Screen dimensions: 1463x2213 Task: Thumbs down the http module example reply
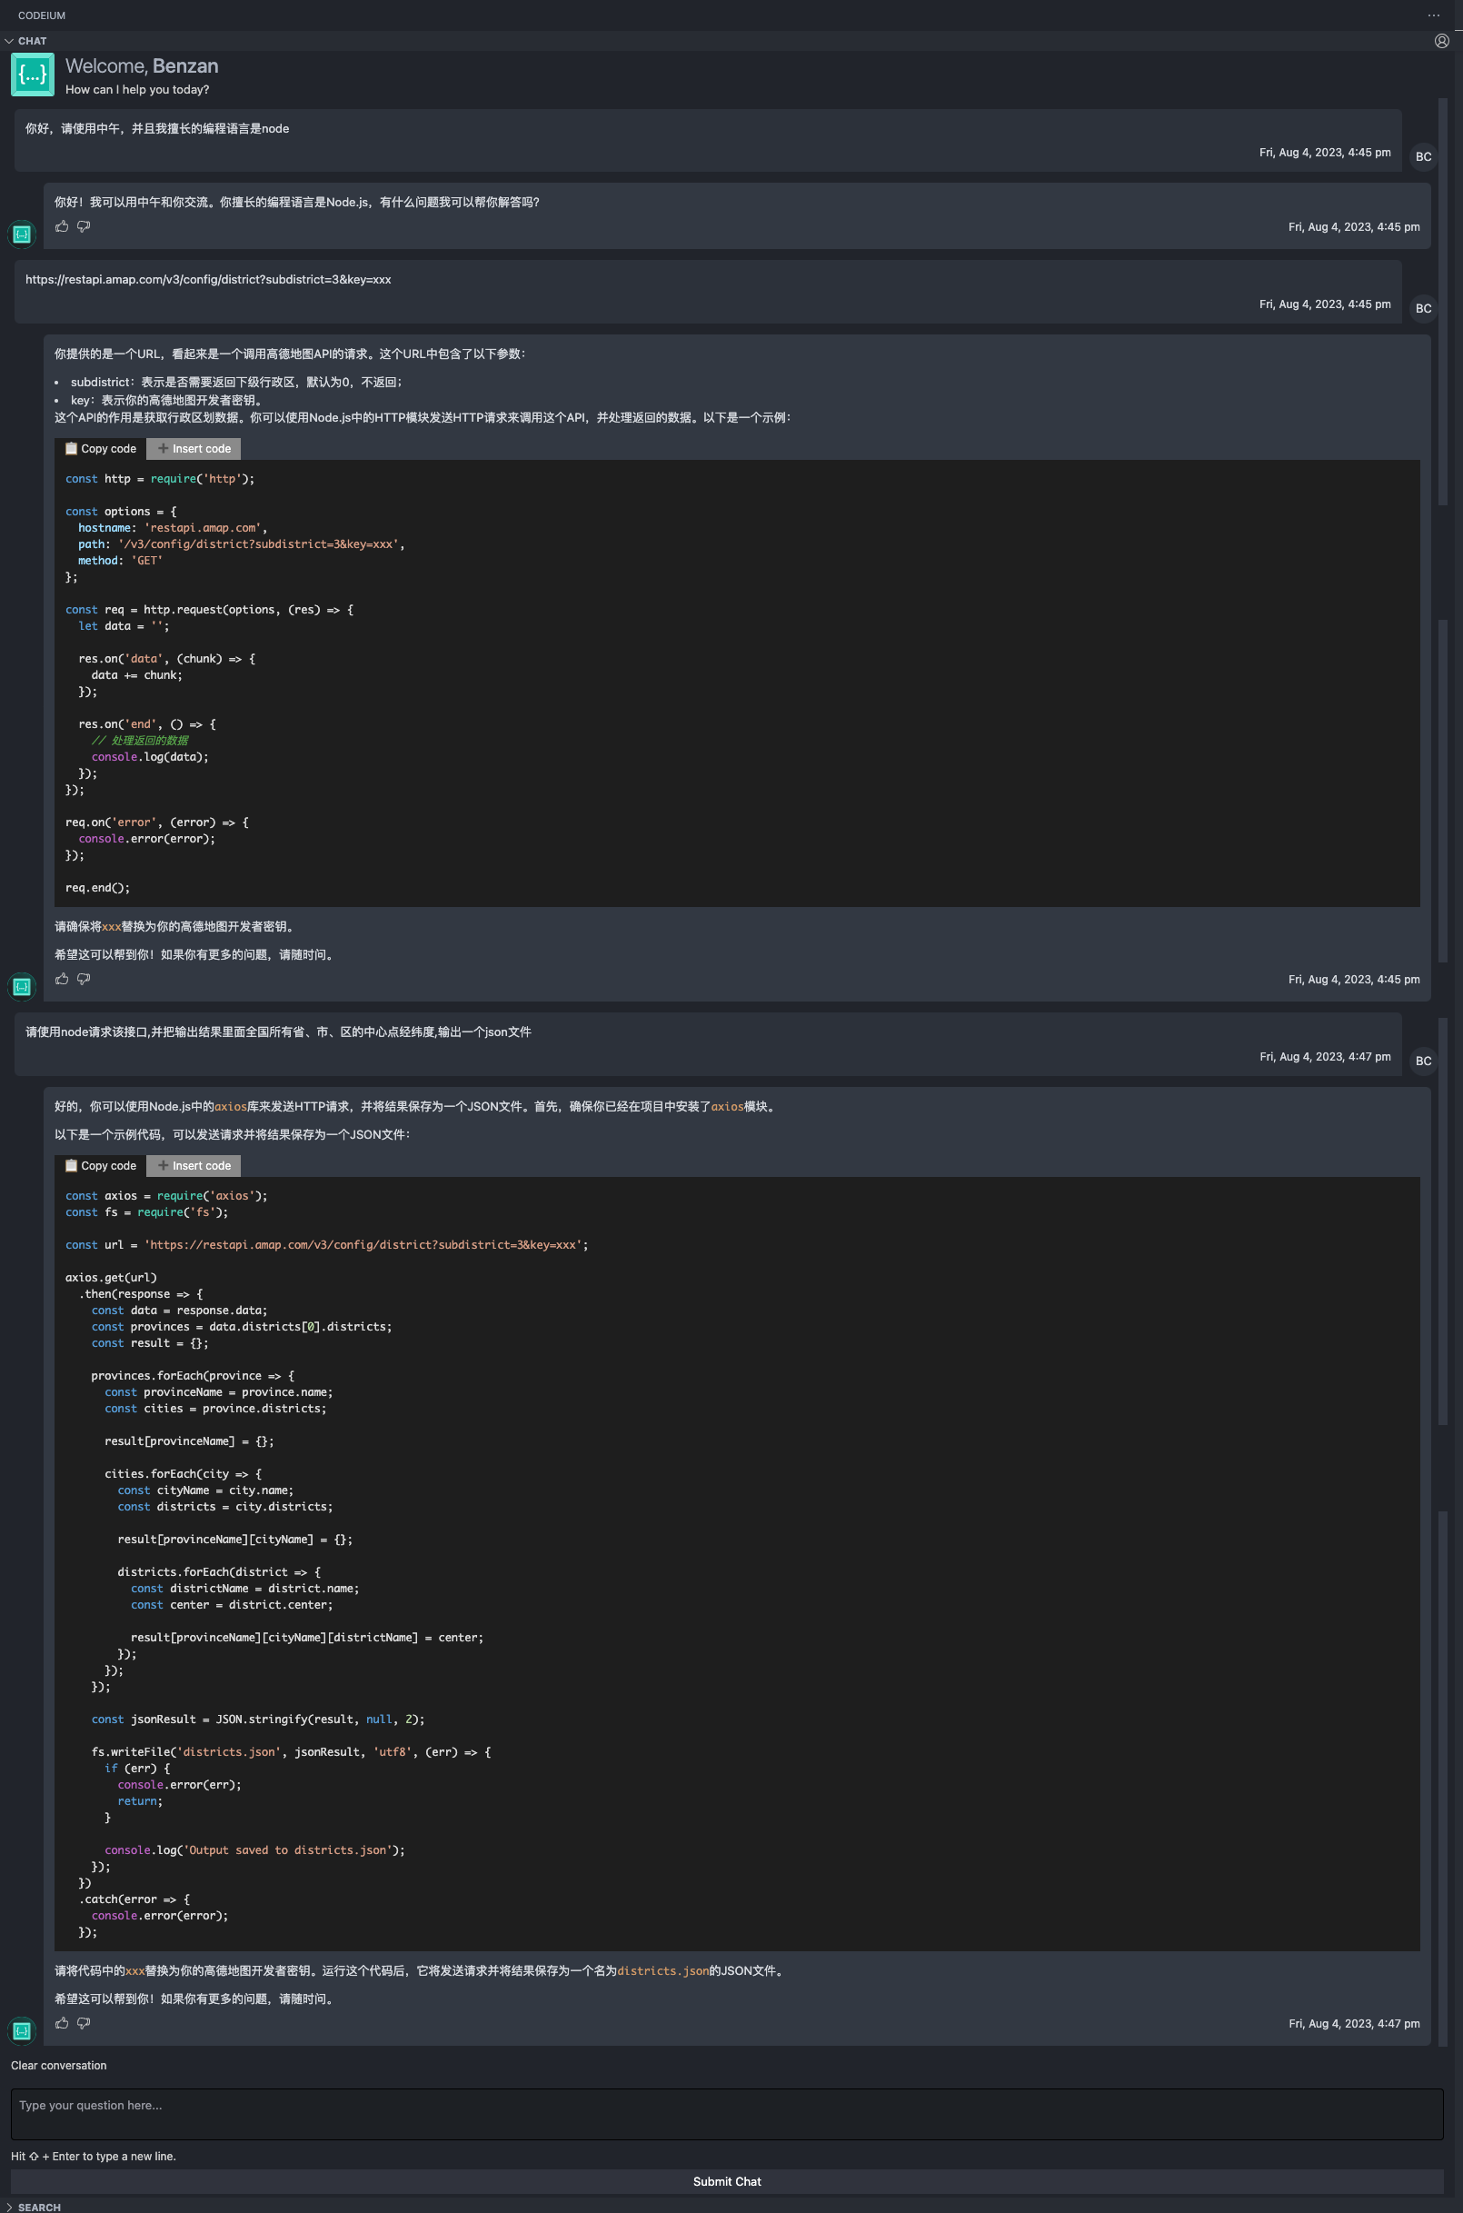(83, 979)
